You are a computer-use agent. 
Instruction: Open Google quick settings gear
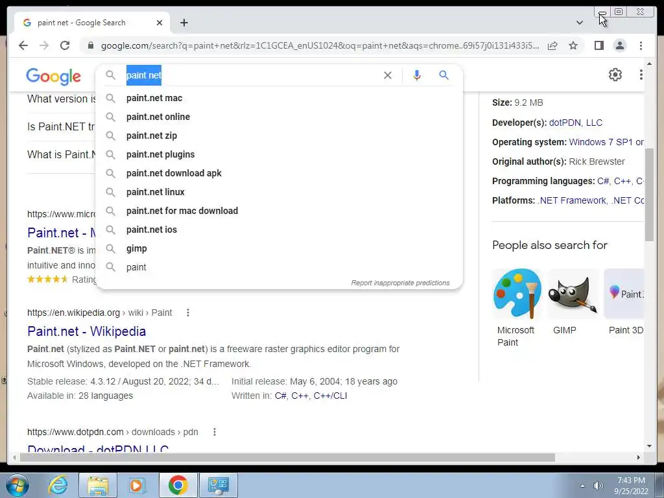pos(615,75)
